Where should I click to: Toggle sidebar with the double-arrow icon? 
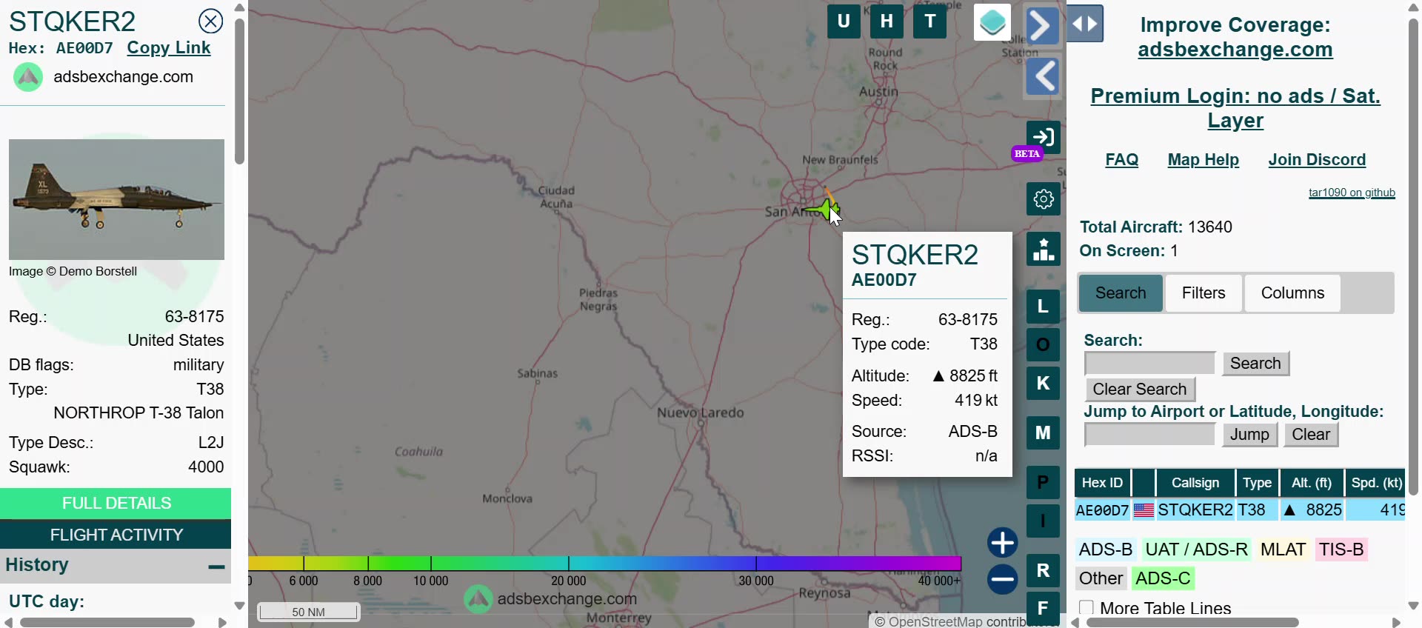tap(1085, 24)
